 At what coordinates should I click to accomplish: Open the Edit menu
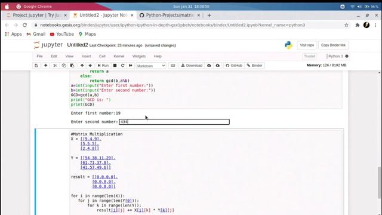click(54, 56)
